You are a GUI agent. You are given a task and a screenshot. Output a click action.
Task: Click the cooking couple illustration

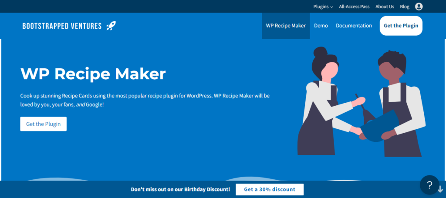click(x=361, y=102)
